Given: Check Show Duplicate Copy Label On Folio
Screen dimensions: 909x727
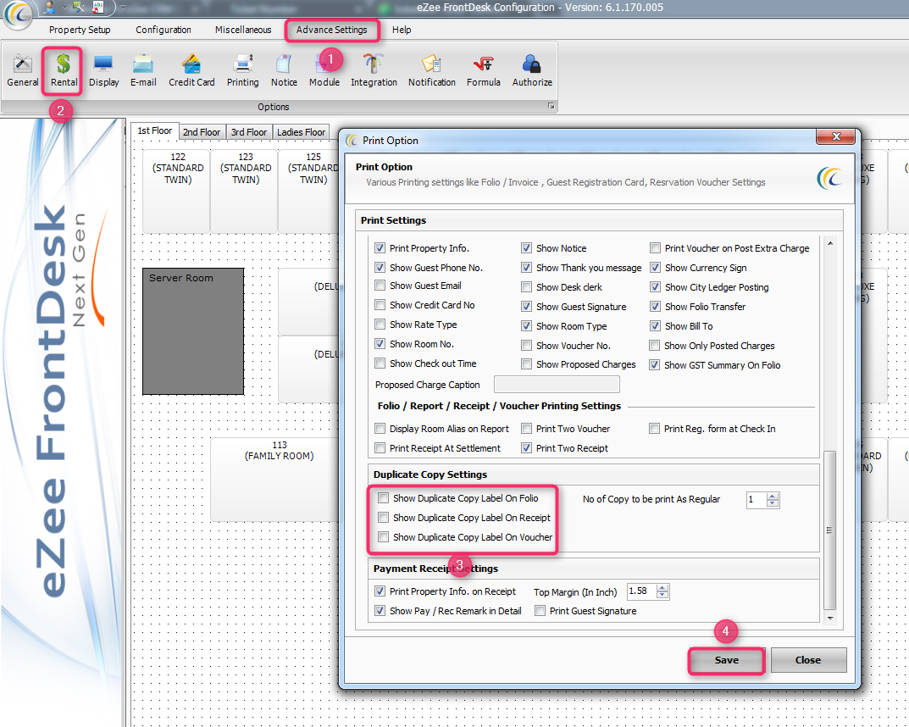Looking at the screenshot, I should tap(383, 498).
